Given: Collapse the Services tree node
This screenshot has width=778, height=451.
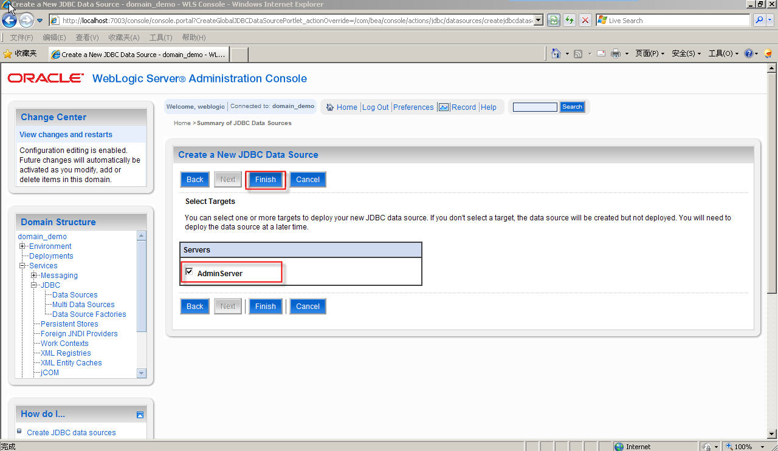Looking at the screenshot, I should pos(22,266).
